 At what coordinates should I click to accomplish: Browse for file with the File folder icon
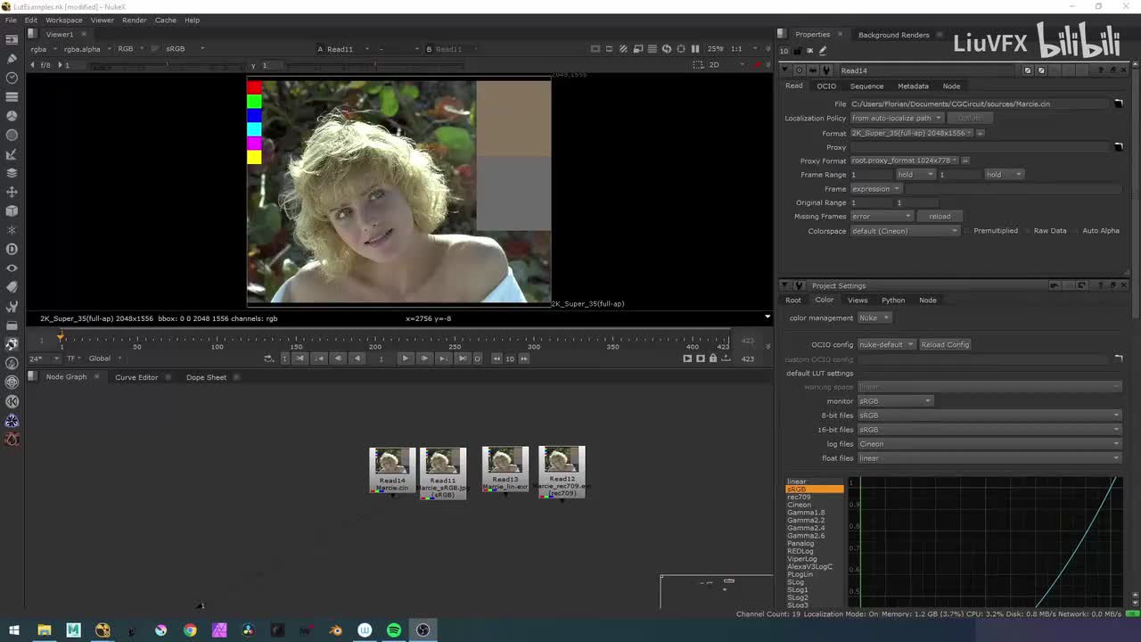point(1118,104)
